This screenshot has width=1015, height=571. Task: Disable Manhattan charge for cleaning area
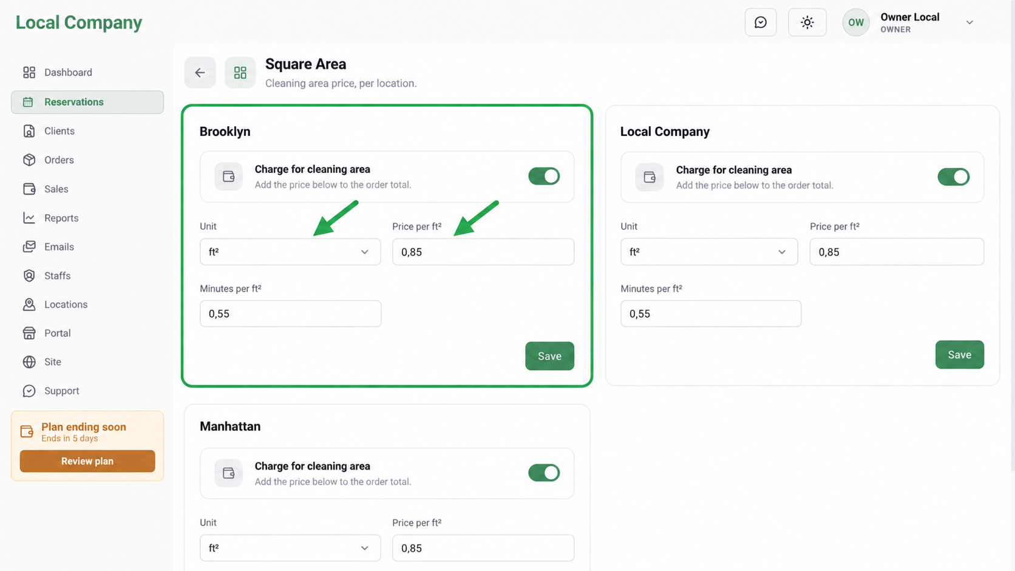(544, 473)
